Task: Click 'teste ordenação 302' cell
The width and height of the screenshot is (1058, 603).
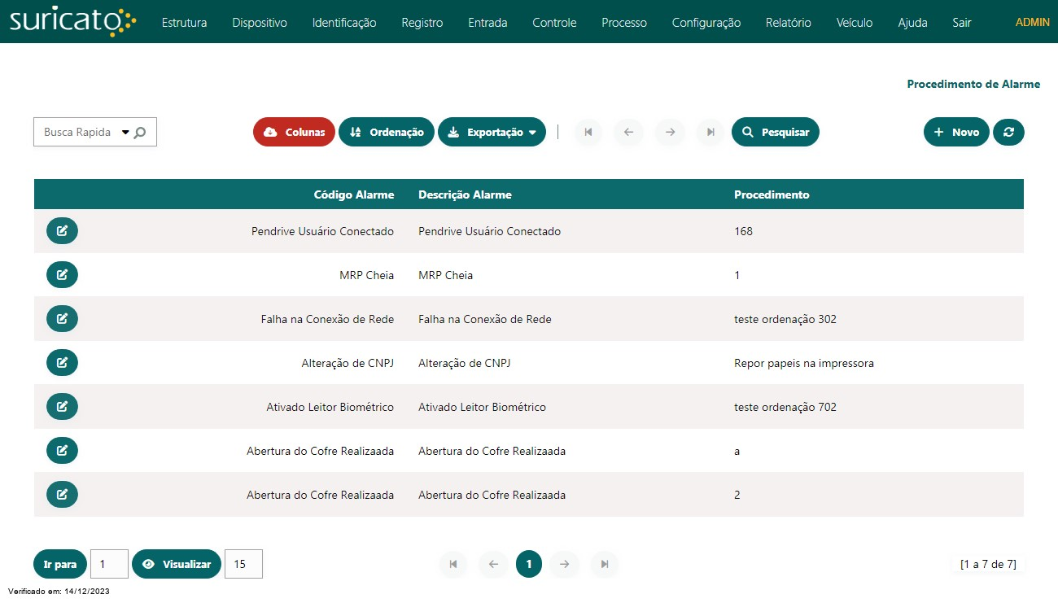Action: (785, 319)
